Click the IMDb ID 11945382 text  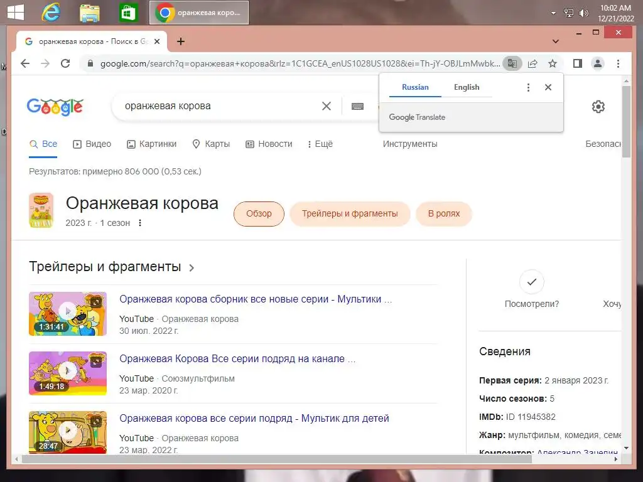(517, 417)
